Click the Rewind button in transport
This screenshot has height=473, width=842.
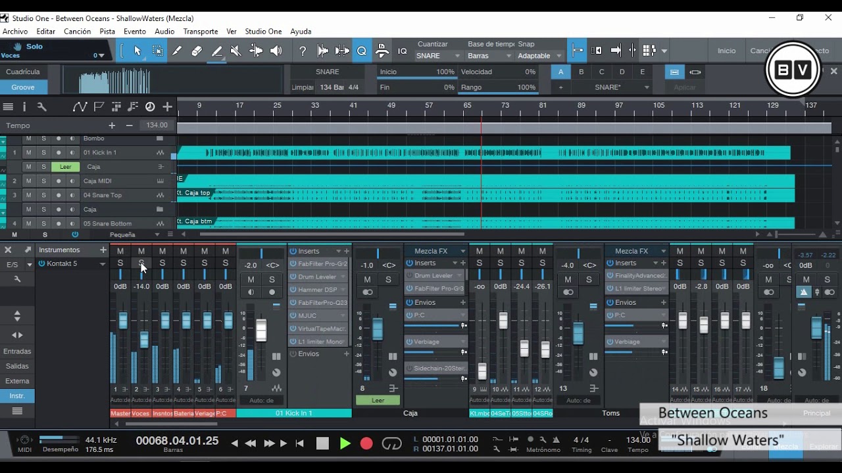pos(251,443)
